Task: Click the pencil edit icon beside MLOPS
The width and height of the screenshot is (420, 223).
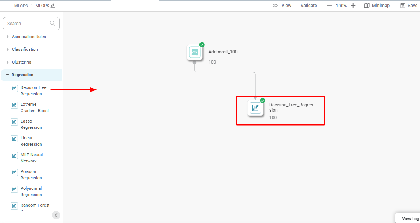Action: click(x=52, y=6)
